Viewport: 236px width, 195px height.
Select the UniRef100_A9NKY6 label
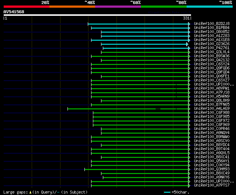click(212, 177)
